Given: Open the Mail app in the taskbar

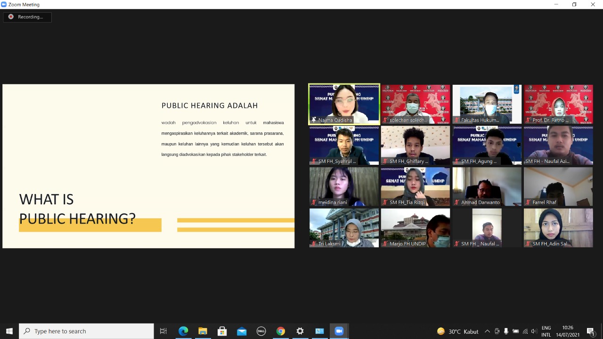Looking at the screenshot, I should tap(242, 331).
